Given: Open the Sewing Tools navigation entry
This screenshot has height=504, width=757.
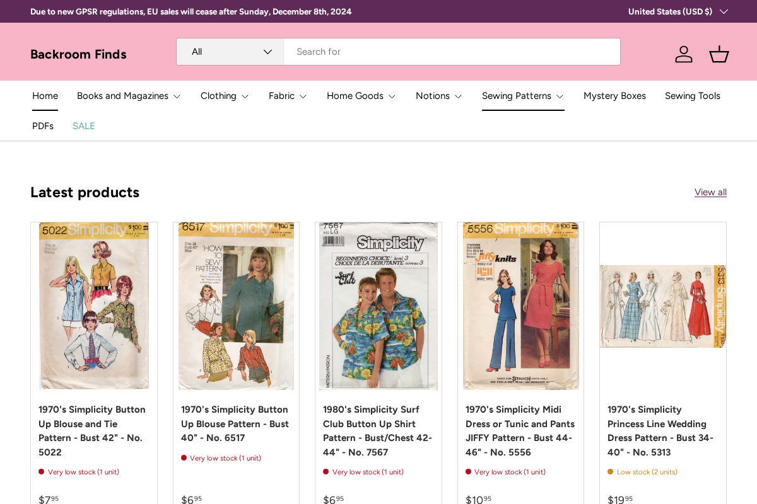Looking at the screenshot, I should [x=692, y=96].
